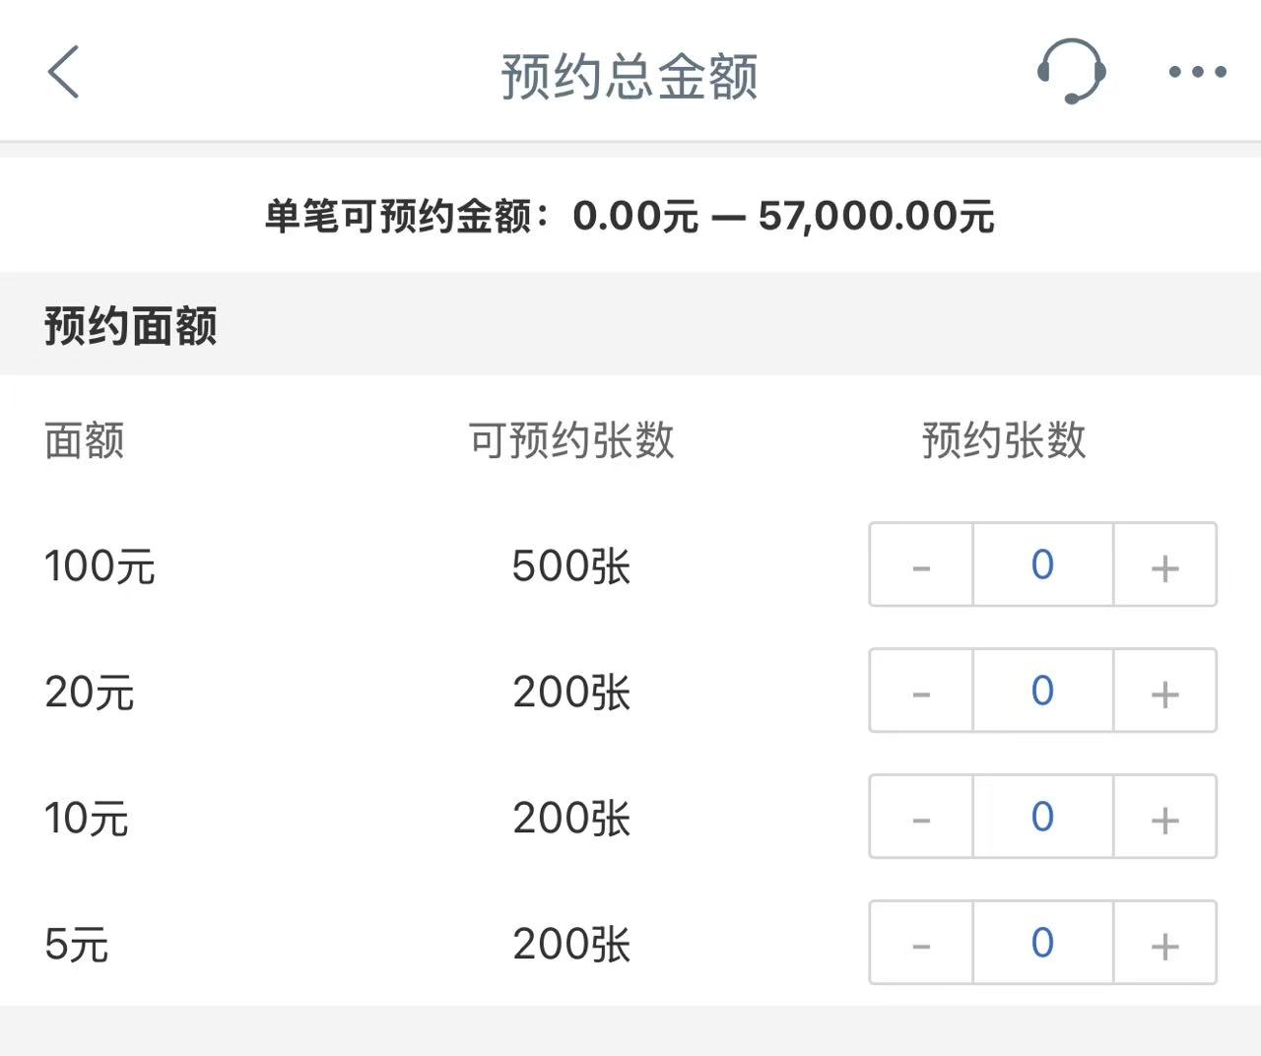Viewport: 1261px width, 1056px height.
Task: Select the 可预约张数 column header
Action: (x=571, y=440)
